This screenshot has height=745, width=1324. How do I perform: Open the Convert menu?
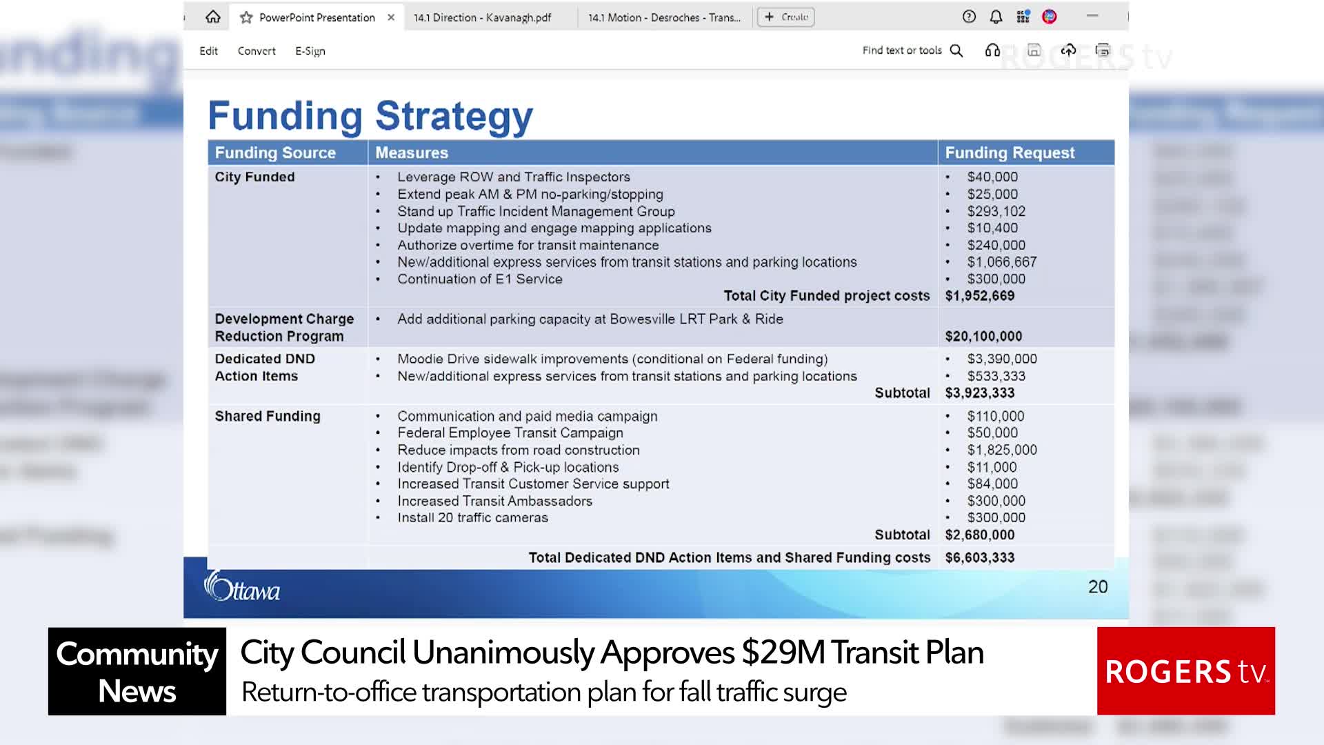(x=257, y=51)
